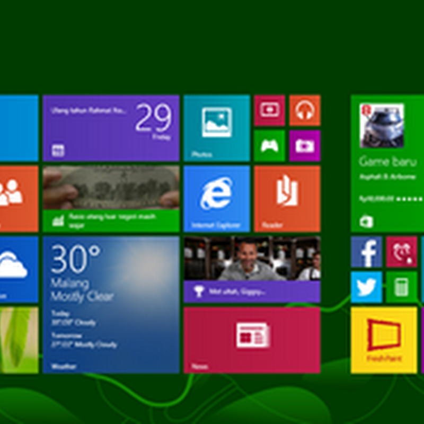Image resolution: width=424 pixels, height=424 pixels.
Task: Launch Internet Explorer tile
Action: (217, 199)
